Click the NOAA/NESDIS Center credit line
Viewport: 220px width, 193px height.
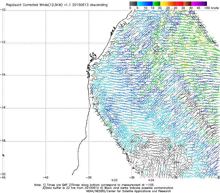coord(128,191)
